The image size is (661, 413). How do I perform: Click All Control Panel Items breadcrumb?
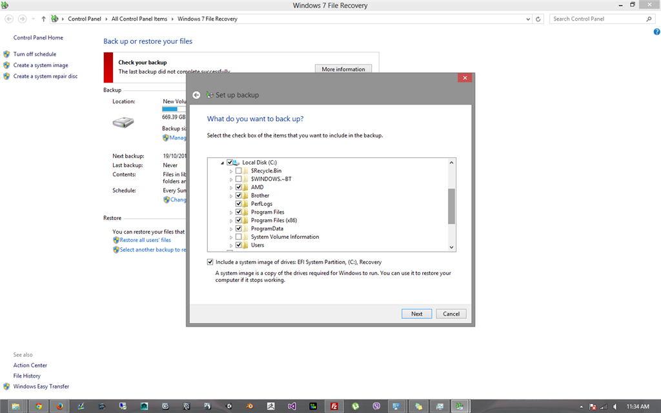139,19
